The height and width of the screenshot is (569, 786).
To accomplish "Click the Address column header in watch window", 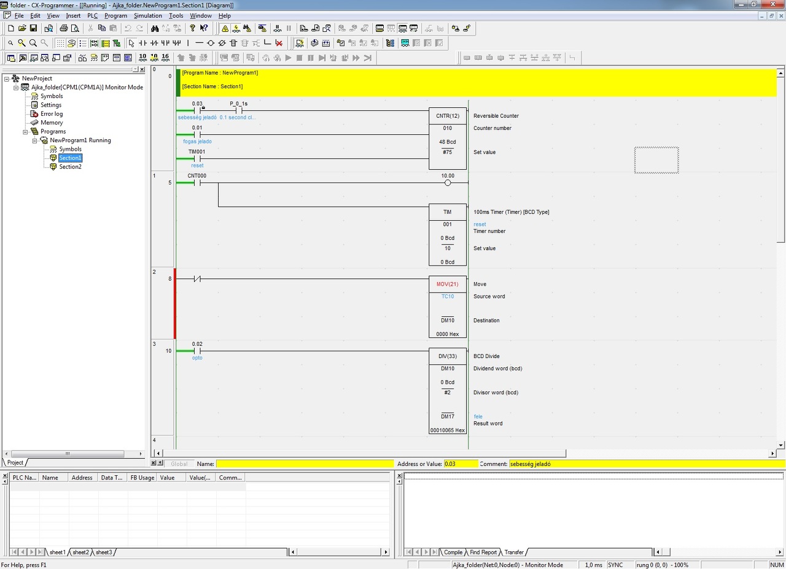I will 83,478.
